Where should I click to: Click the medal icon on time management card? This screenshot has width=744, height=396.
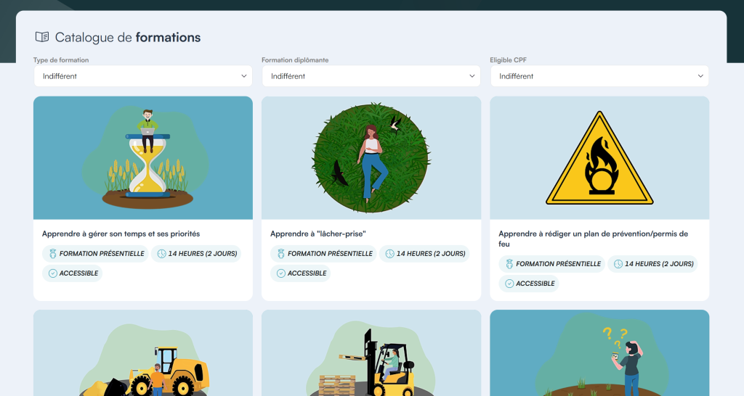(52, 254)
